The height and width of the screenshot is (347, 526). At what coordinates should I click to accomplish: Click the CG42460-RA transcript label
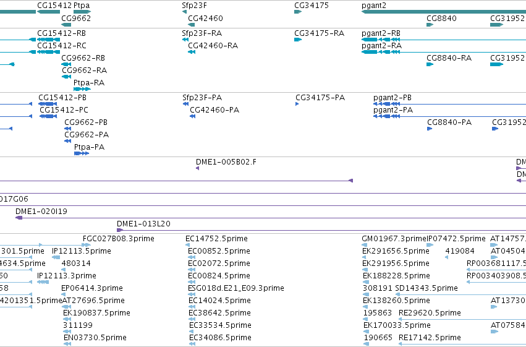pyautogui.click(x=213, y=46)
